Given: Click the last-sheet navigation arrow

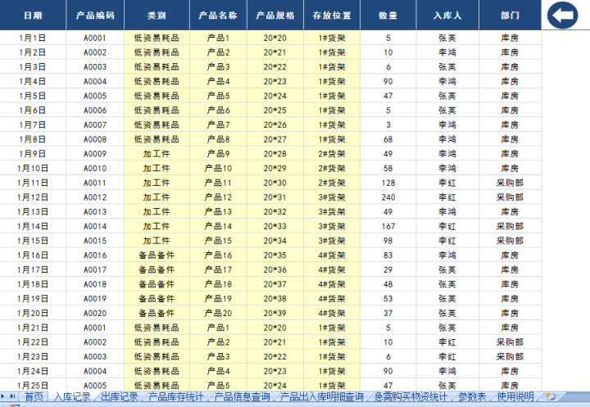Looking at the screenshot, I should tap(12, 396).
